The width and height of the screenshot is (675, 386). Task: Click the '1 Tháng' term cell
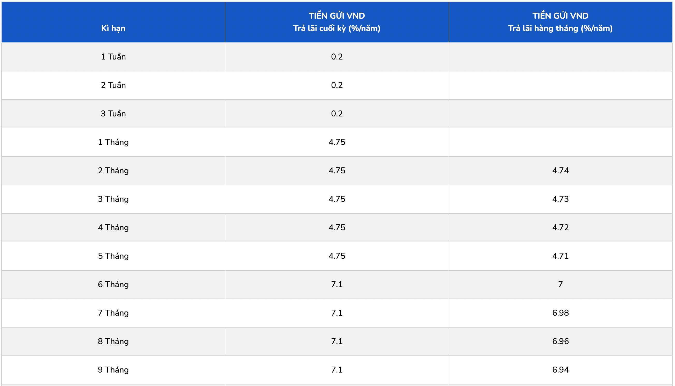click(x=113, y=142)
